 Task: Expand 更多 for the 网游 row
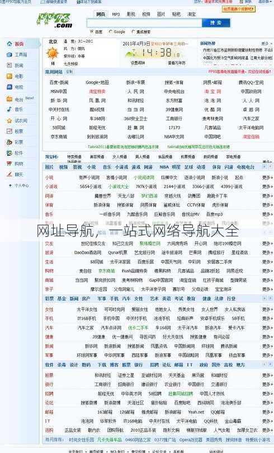click(x=267, y=196)
